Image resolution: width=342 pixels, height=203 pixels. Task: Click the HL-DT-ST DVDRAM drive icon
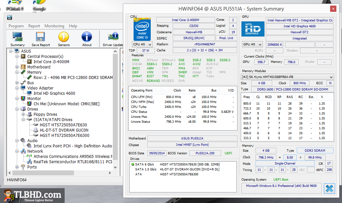coord(36,130)
